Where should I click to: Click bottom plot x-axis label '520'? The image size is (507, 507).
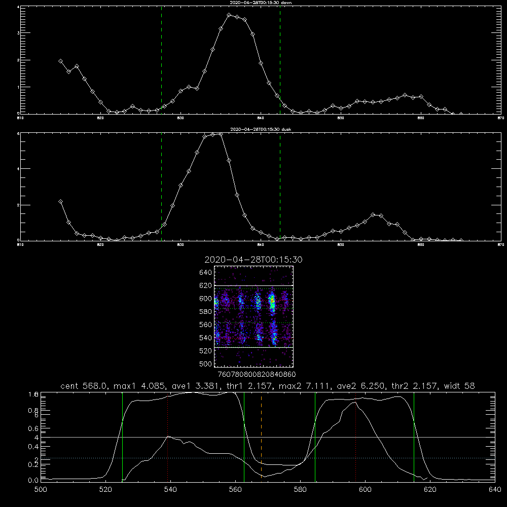[x=105, y=490]
